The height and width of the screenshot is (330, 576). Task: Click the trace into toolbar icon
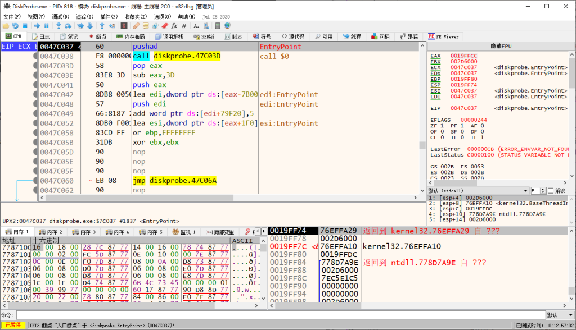pos(80,26)
